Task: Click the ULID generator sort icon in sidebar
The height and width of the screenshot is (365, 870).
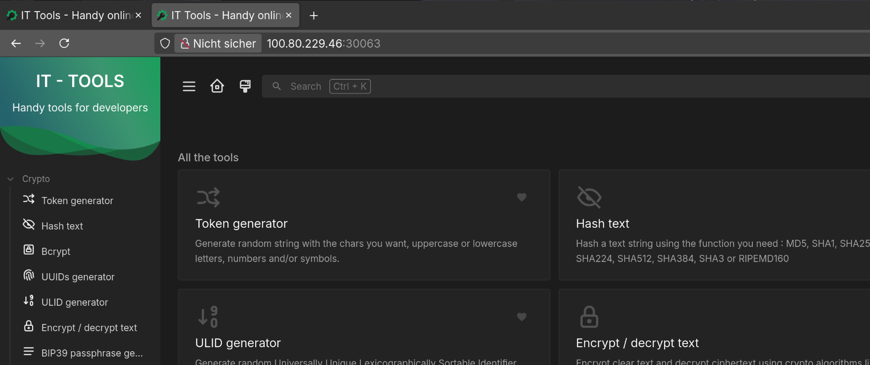Action: (x=29, y=301)
